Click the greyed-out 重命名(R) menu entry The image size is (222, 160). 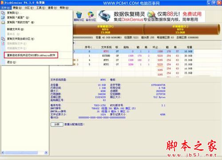[x=13, y=34]
